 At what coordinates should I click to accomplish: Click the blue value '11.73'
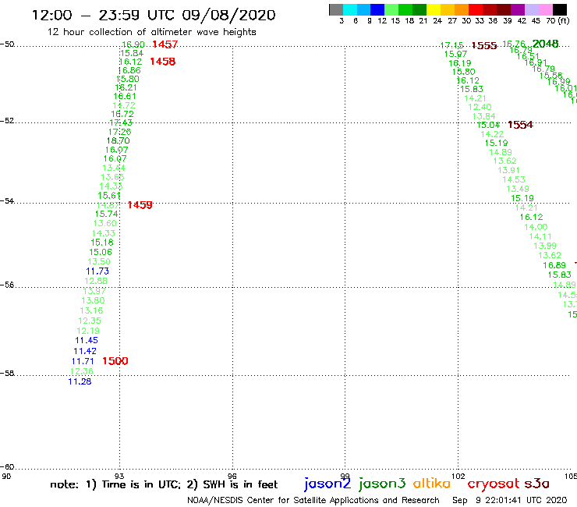pyautogui.click(x=97, y=271)
